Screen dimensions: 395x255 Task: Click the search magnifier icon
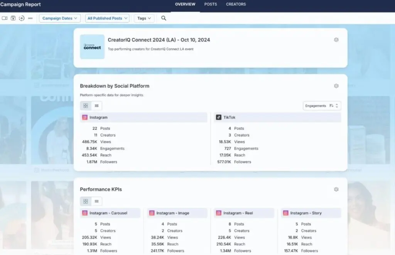(164, 18)
